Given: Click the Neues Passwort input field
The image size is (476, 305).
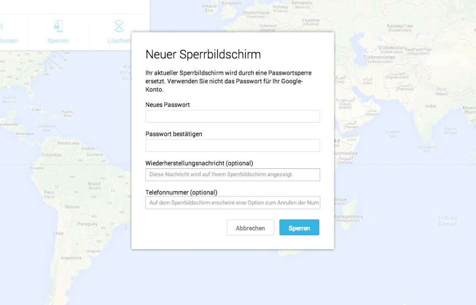Looking at the screenshot, I should tap(232, 116).
